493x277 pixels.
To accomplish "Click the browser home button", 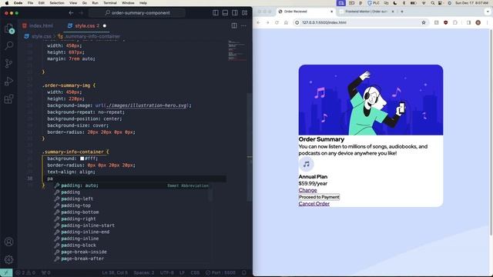I will pyautogui.click(x=286, y=22).
